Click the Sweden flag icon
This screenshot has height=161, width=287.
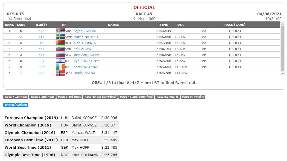click(60, 37)
